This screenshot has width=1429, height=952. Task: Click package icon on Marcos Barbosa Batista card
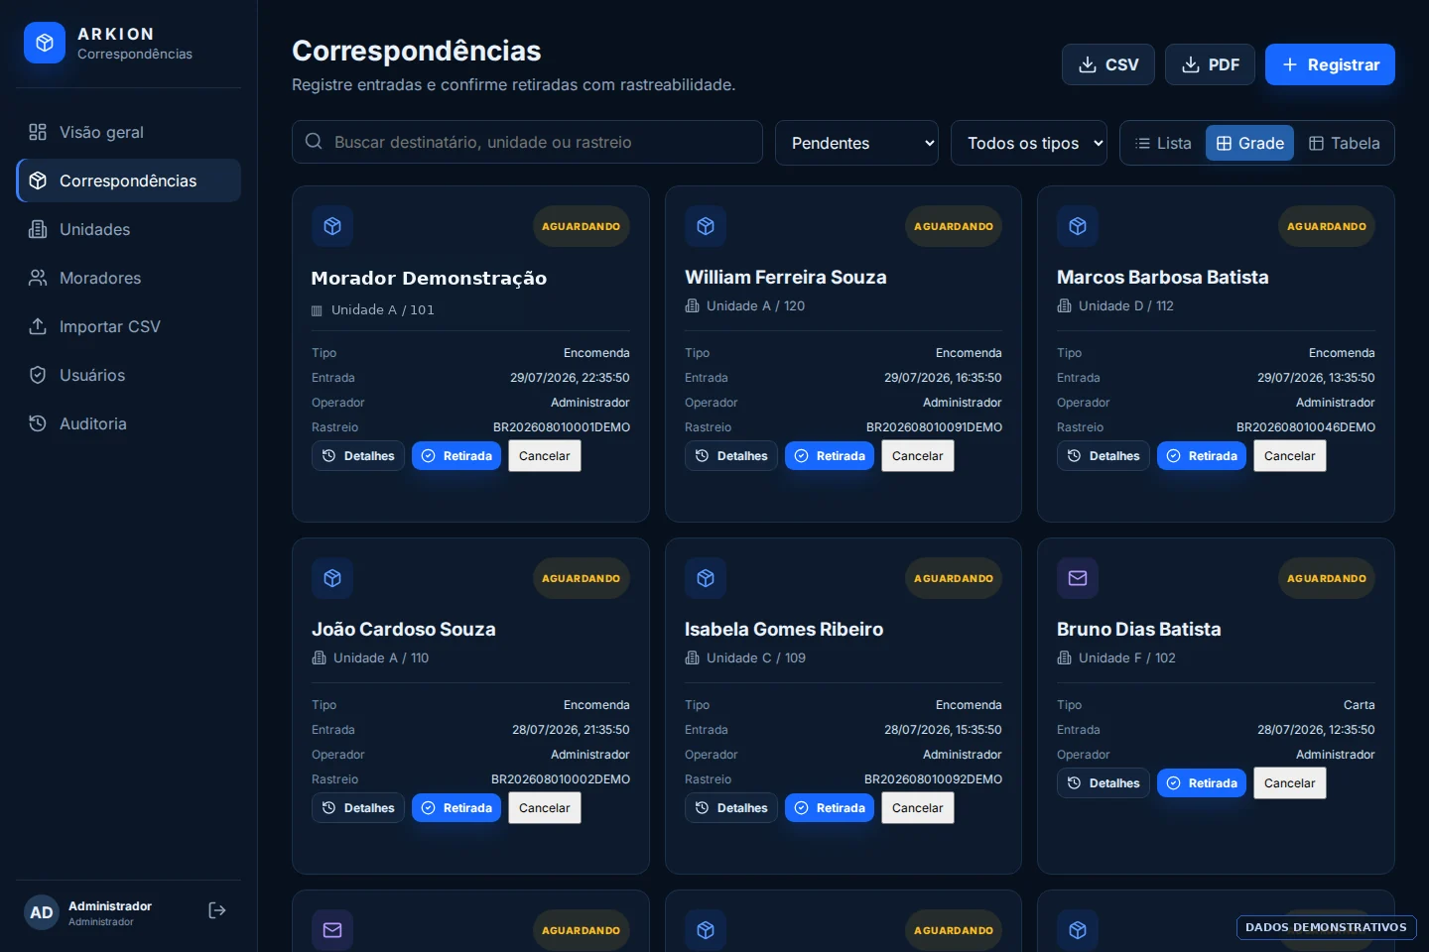(1078, 226)
